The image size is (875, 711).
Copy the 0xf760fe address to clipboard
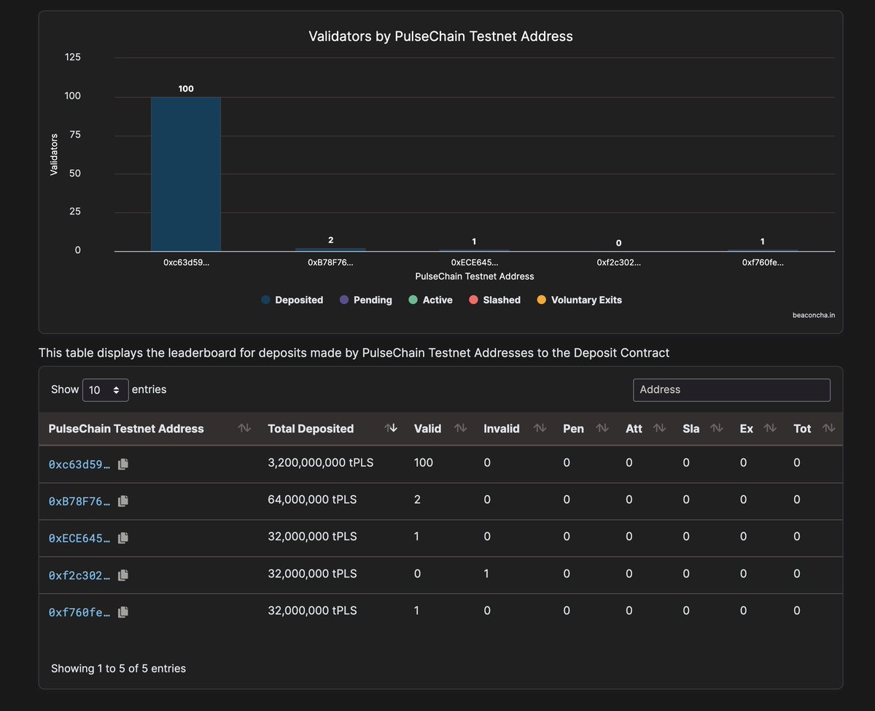[123, 612]
